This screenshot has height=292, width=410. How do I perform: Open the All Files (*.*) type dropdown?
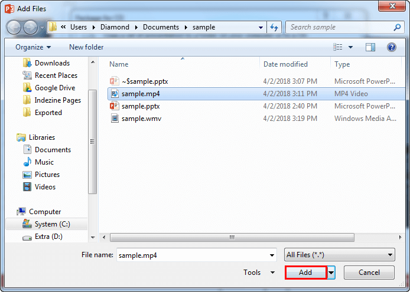(x=339, y=255)
